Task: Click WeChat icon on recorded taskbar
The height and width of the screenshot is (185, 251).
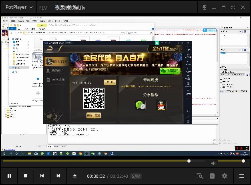Action: pyautogui.click(x=93, y=153)
